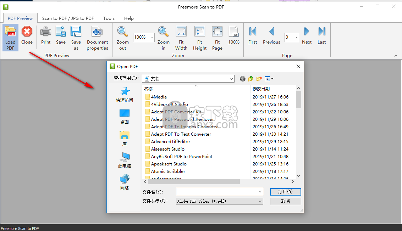Click the 打开(O) open button

[285, 192]
